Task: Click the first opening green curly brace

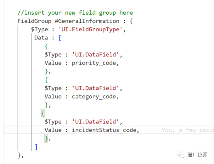Action: point(46,46)
